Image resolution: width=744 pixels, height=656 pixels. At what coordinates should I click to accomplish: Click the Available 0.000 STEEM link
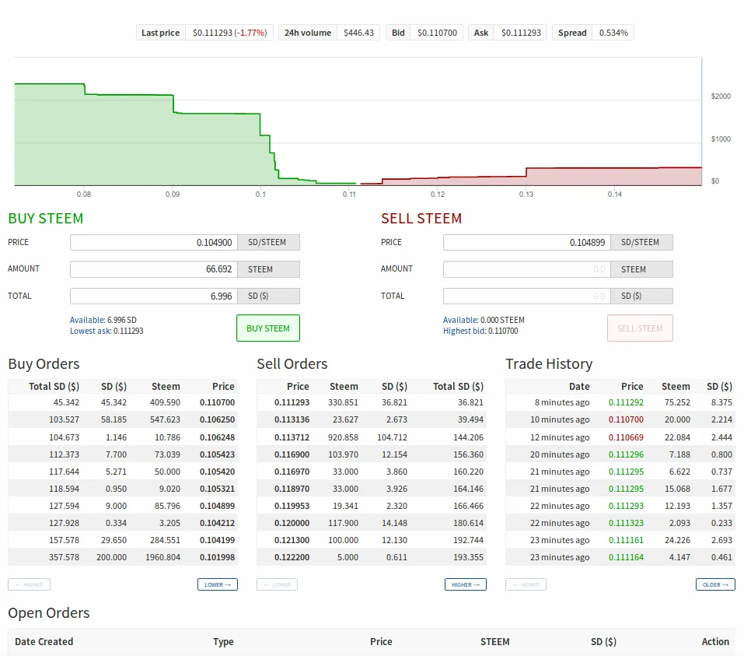tap(484, 320)
